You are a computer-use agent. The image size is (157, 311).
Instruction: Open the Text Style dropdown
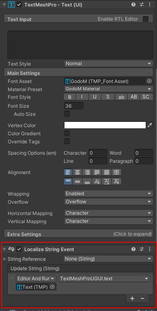pos(108,64)
